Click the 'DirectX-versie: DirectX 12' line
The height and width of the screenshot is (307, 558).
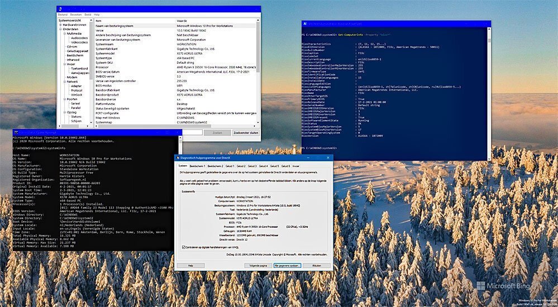(233, 239)
